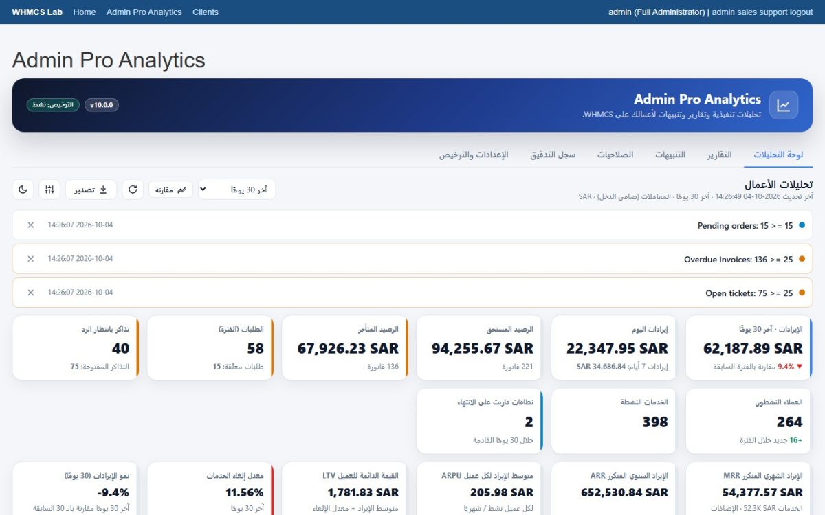
Task: Open Home in the top navigation
Action: tap(85, 12)
